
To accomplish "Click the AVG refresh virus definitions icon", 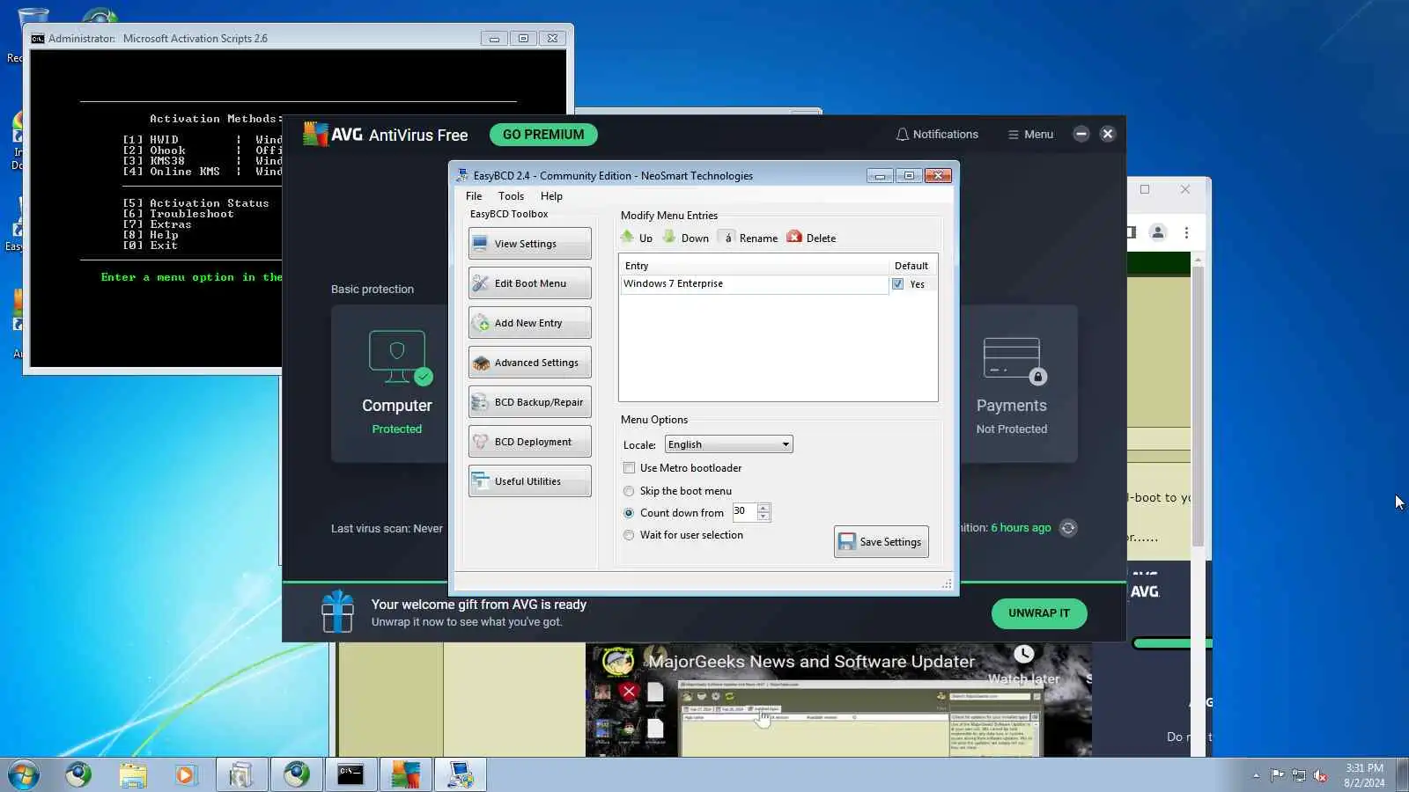I will (1068, 528).
